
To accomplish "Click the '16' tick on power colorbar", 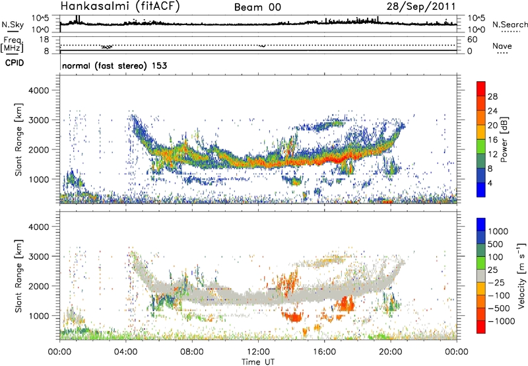I will coord(492,140).
